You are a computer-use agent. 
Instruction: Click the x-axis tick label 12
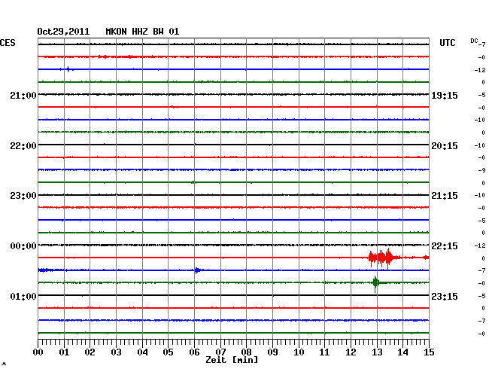pos(351,352)
